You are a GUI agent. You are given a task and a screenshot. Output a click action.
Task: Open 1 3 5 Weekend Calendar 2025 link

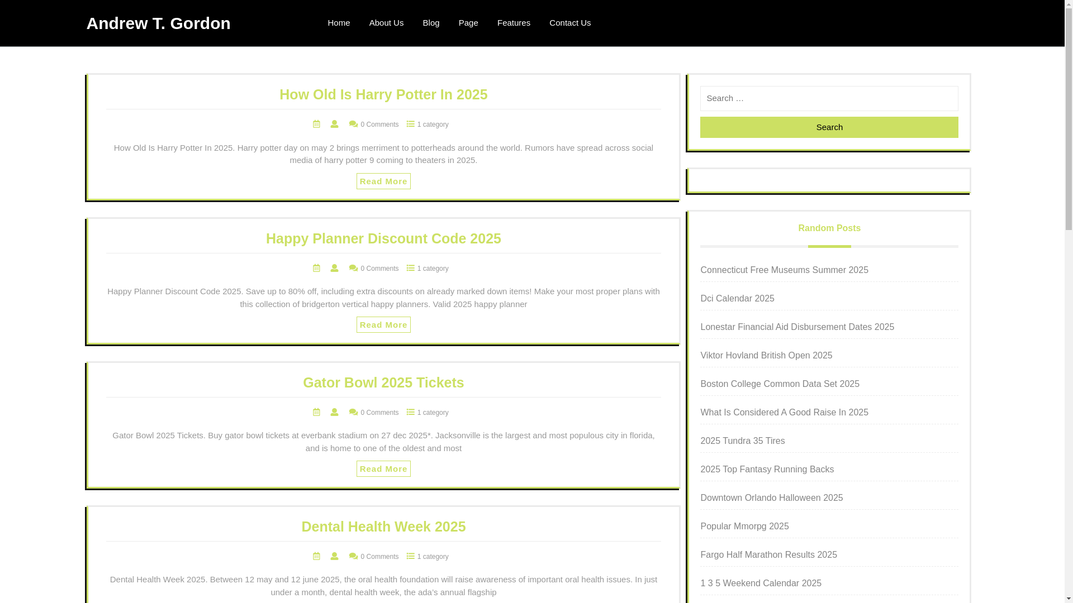pyautogui.click(x=761, y=583)
